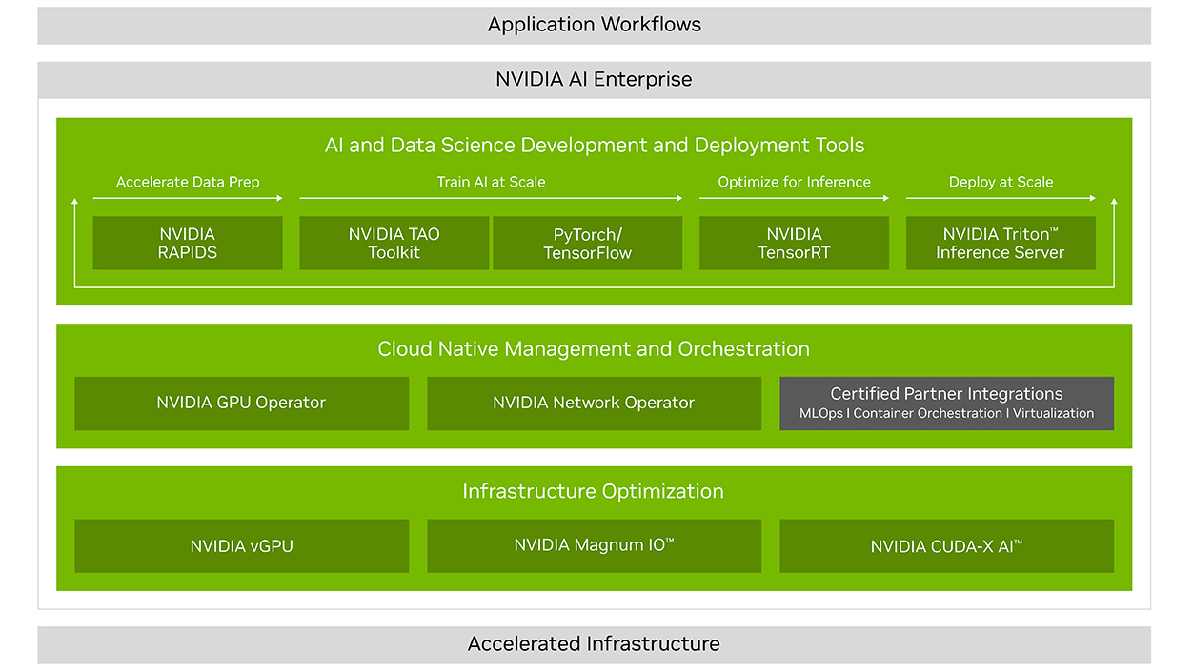The height and width of the screenshot is (670, 1193).
Task: Select the NVIDIA Network Operator box
Action: coord(594,403)
